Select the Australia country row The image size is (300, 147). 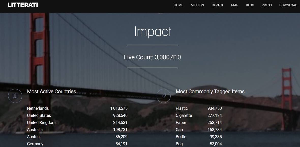77,130
